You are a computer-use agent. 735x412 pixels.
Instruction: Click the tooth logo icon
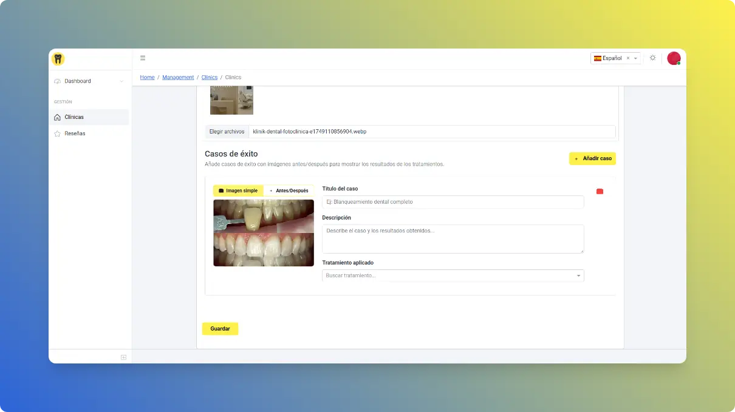[x=58, y=59]
